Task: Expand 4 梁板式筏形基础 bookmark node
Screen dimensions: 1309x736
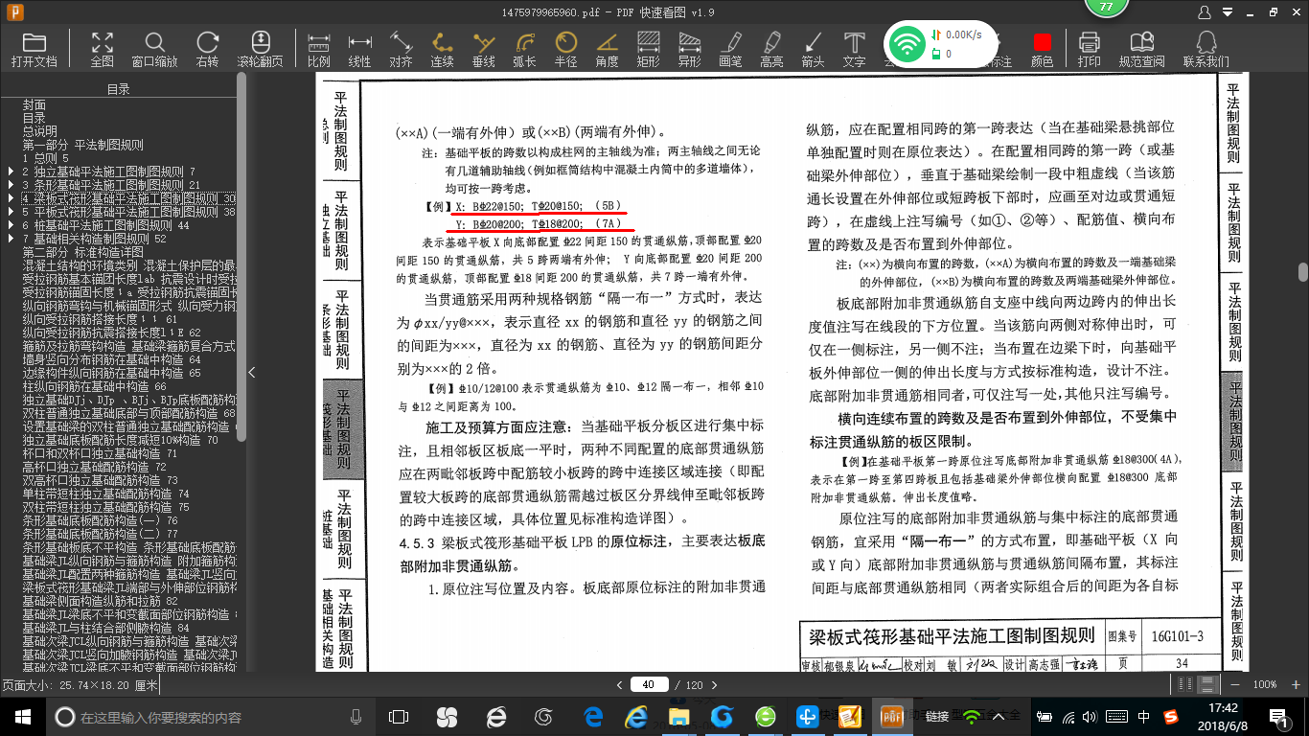Action: click(11, 198)
